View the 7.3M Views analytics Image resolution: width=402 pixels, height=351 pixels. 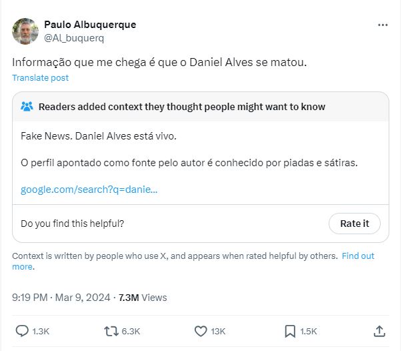(143, 298)
